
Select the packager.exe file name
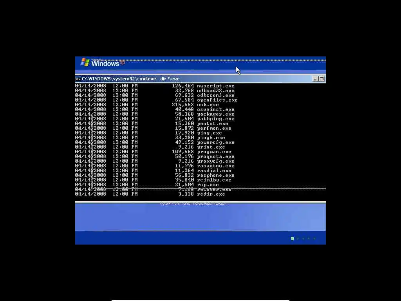point(216,114)
